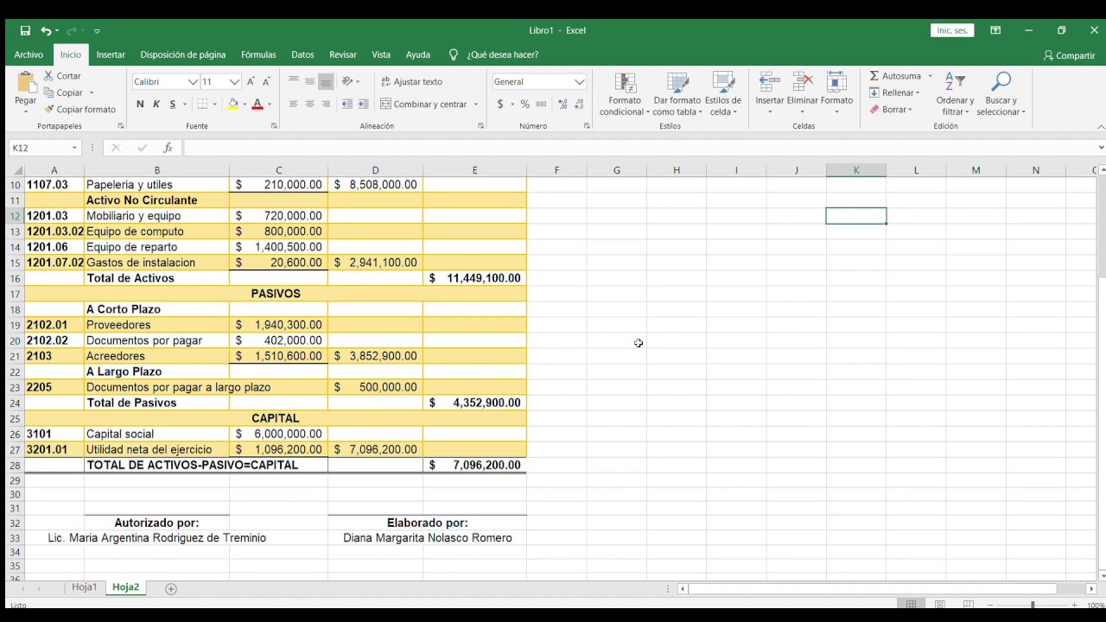This screenshot has width=1106, height=622.
Task: Align text to the right
Action: (326, 105)
